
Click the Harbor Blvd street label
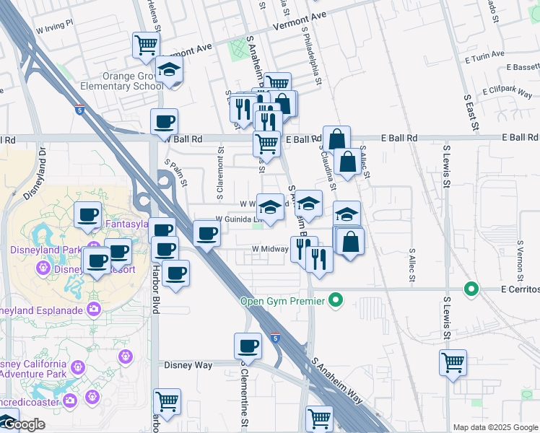pos(156,289)
